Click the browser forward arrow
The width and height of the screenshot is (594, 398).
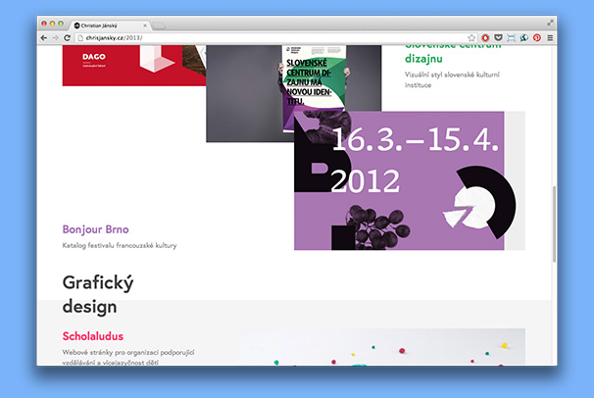tap(56, 37)
